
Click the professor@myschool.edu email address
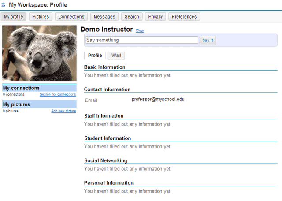point(158,99)
